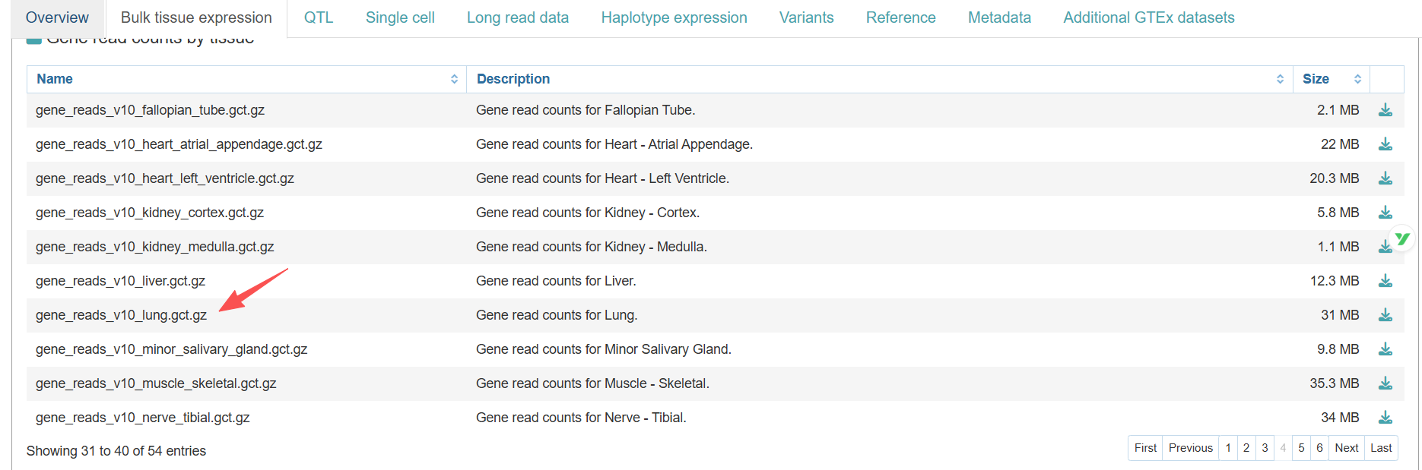
Task: Download the muscle skeletal gene reads file
Action: (1385, 383)
